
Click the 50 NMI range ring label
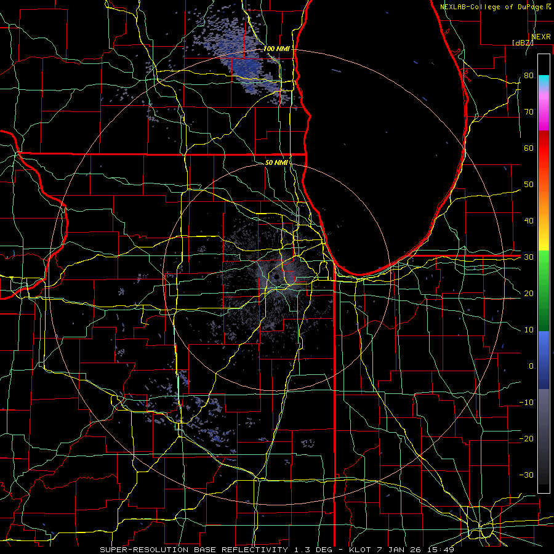click(276, 163)
